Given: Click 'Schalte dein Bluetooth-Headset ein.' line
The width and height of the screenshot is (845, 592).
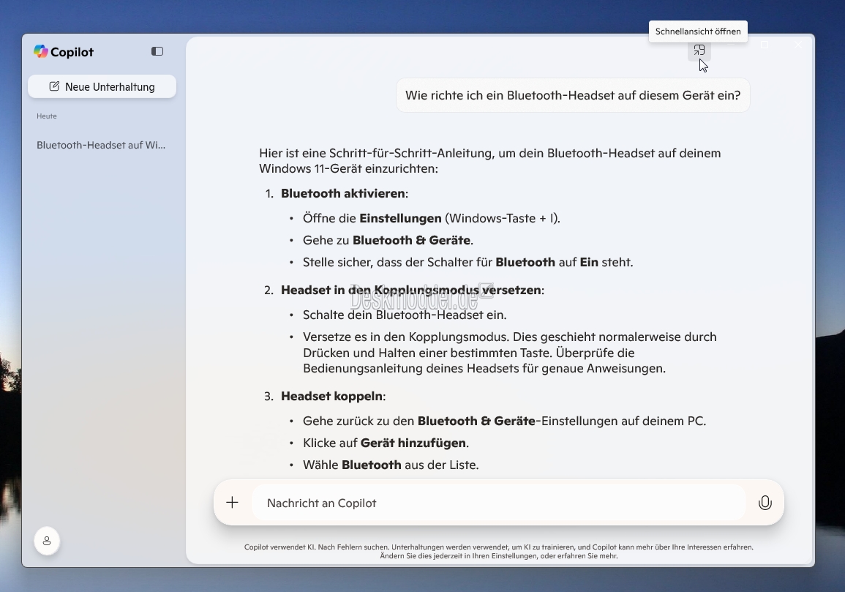Looking at the screenshot, I should click(405, 315).
